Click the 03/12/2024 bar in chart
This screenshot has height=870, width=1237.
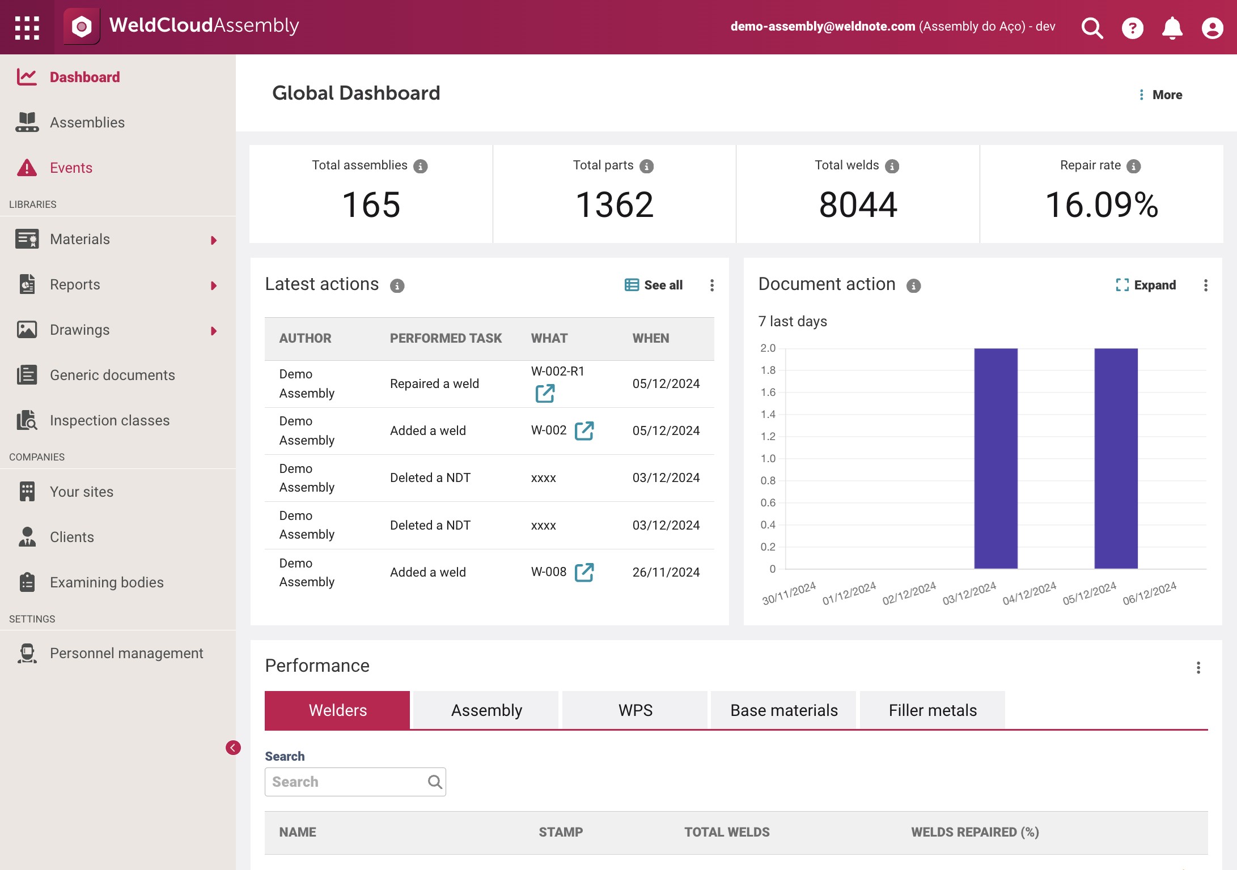click(995, 458)
